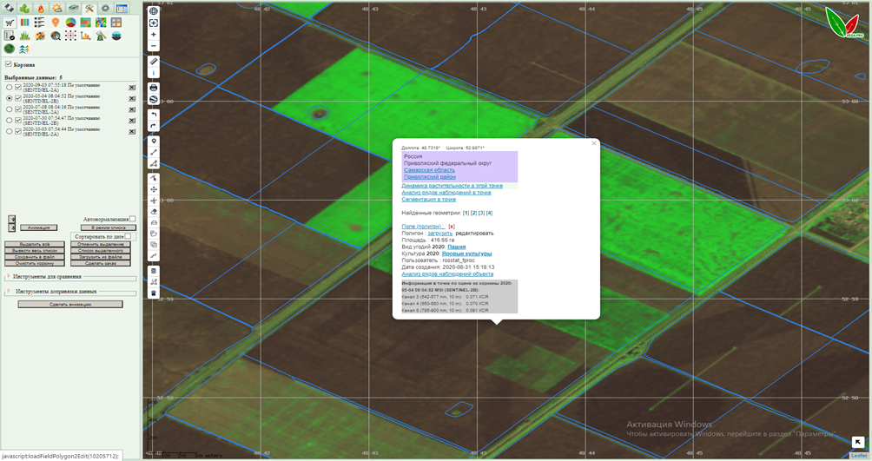Screen dimensions: 872x461
Task: Close the field info popup
Action: (593, 143)
